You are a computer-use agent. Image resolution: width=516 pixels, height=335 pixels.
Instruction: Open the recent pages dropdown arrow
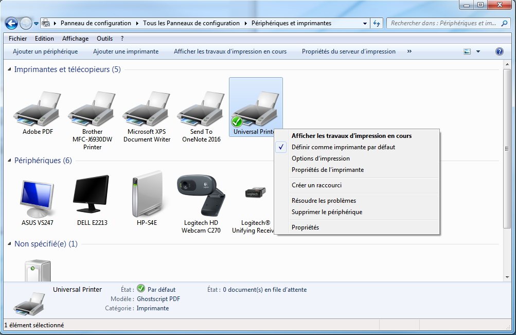click(x=36, y=24)
